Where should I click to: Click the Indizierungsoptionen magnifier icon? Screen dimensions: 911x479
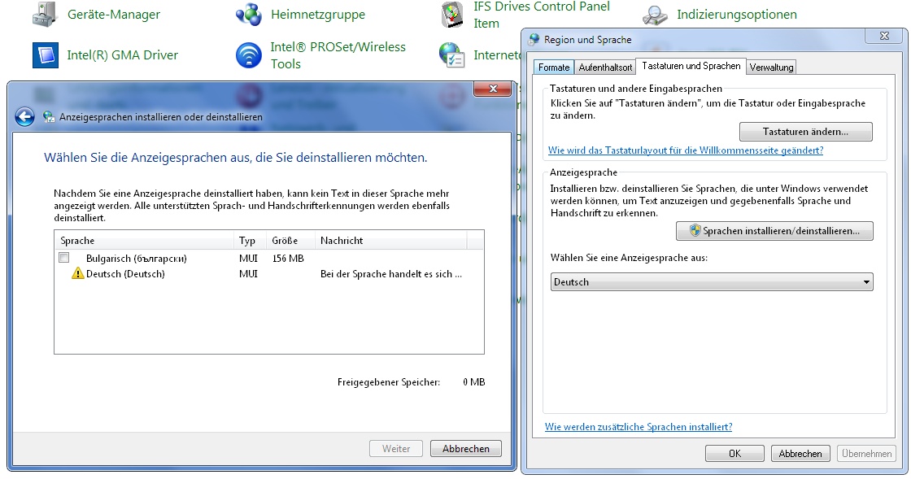[656, 14]
